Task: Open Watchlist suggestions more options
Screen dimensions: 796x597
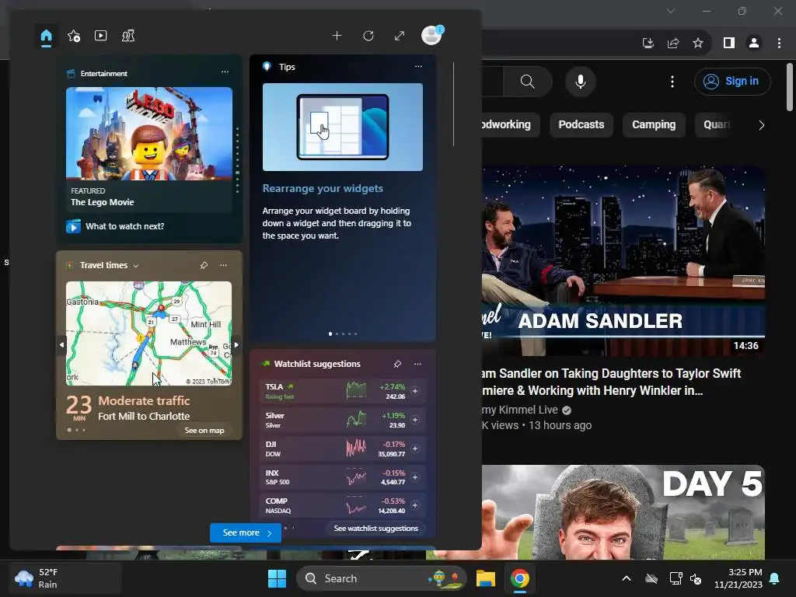Action: pos(417,364)
